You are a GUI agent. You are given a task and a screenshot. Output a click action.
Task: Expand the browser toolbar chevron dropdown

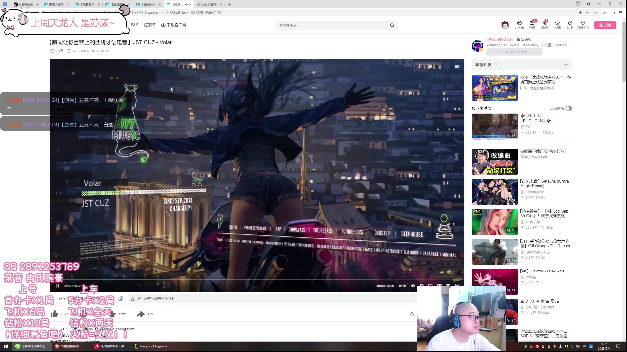click(x=596, y=13)
